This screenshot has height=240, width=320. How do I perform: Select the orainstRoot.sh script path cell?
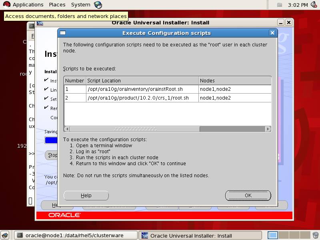pyautogui.click(x=142, y=89)
